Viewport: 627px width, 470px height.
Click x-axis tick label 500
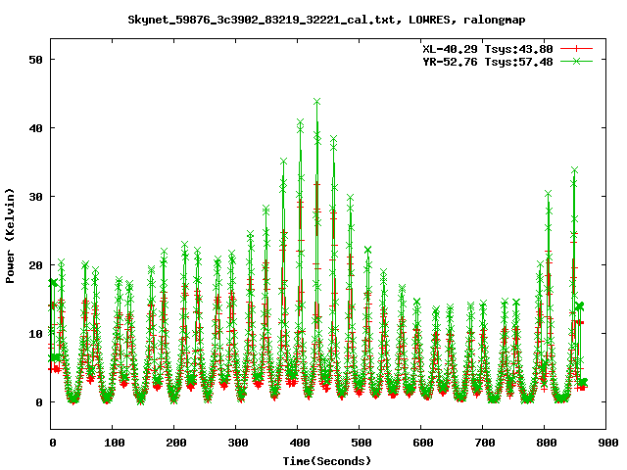(362, 443)
